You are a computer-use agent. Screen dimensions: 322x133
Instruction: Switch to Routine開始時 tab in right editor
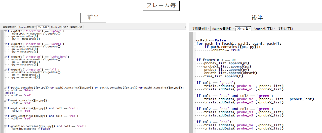point(223,29)
